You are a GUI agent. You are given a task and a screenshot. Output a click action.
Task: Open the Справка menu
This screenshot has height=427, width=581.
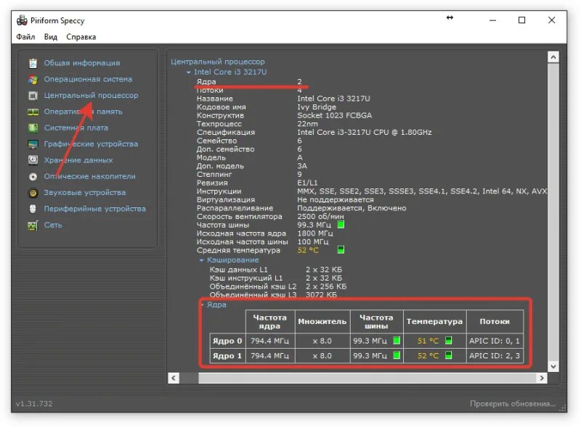81,37
